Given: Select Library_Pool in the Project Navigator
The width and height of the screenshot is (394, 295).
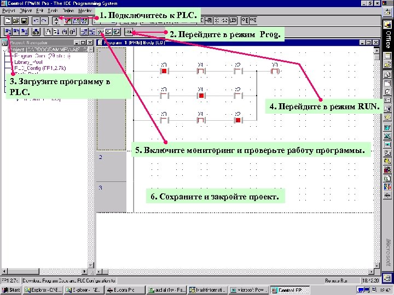Looking at the screenshot, I should click(28, 62).
